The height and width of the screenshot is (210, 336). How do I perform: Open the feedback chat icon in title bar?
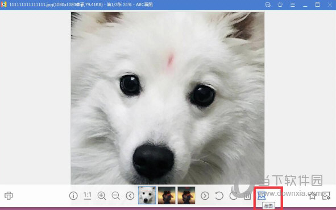[268, 5]
